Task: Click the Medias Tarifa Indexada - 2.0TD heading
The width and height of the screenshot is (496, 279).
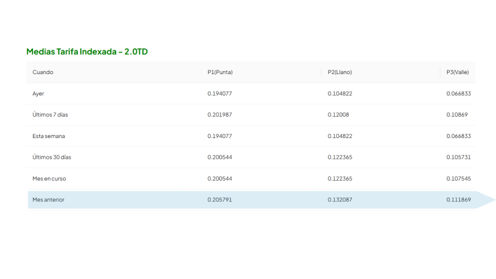Action: coord(87,51)
